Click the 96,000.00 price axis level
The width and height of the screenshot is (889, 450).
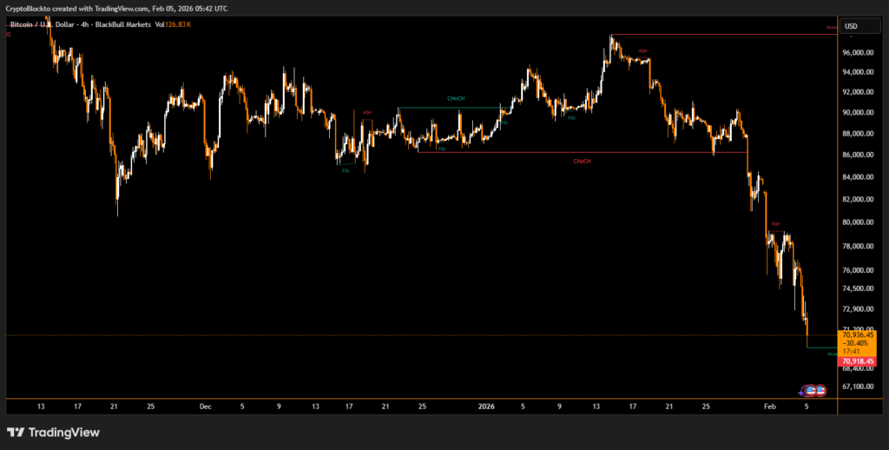coord(858,52)
